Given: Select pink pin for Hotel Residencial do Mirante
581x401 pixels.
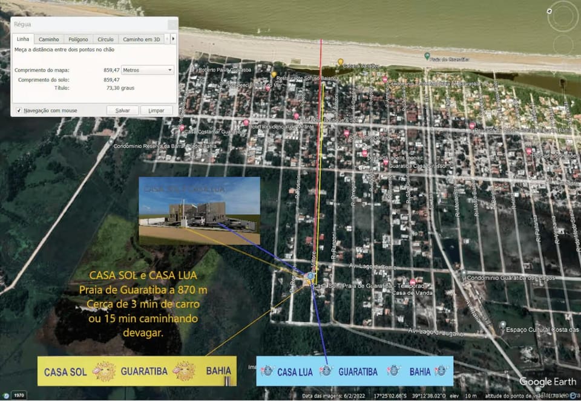Looking at the screenshot, I should tap(246, 123).
